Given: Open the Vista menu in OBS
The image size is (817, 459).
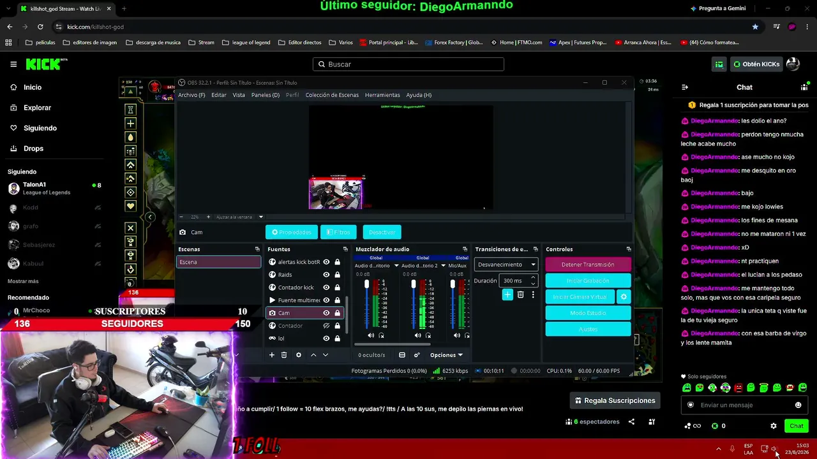Looking at the screenshot, I should pos(239,95).
